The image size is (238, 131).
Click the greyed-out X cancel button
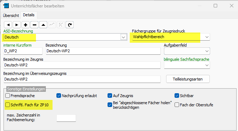pyautogui.click(x=61, y=25)
